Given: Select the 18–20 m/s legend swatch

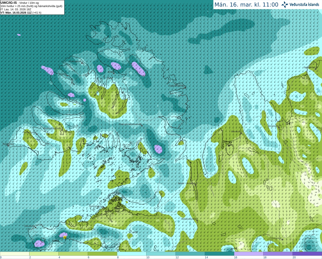Looking at the screenshot, I should click(x=278, y=253).
